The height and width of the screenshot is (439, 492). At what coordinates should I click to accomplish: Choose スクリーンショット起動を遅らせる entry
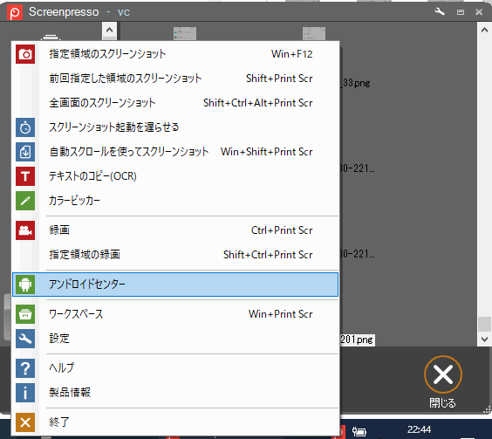(x=175, y=127)
